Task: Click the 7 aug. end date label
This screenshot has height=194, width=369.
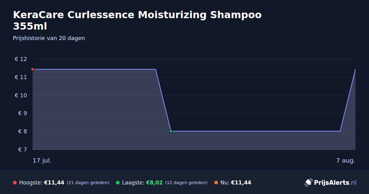Action: (x=346, y=160)
